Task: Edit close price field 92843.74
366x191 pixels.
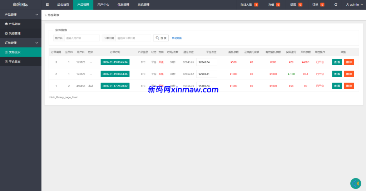Action: point(207,62)
